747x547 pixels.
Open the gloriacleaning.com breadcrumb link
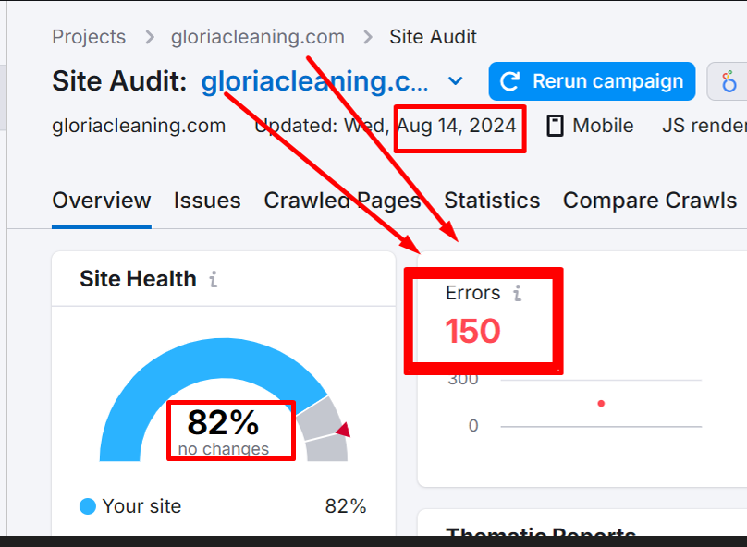pos(257,38)
